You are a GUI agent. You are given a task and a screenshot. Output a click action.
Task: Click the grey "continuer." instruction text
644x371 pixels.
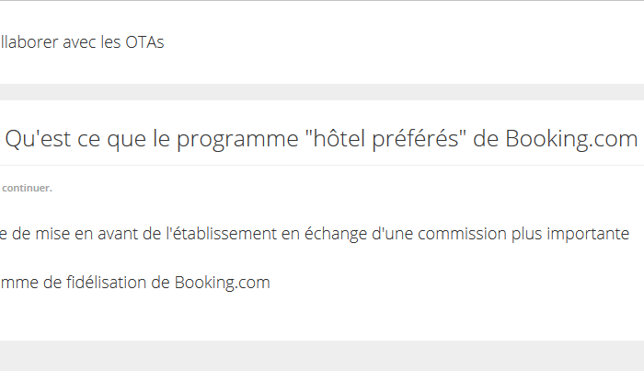pos(27,188)
